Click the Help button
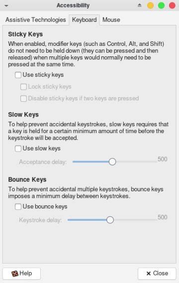The height and width of the screenshot is (283, 179). [21, 274]
